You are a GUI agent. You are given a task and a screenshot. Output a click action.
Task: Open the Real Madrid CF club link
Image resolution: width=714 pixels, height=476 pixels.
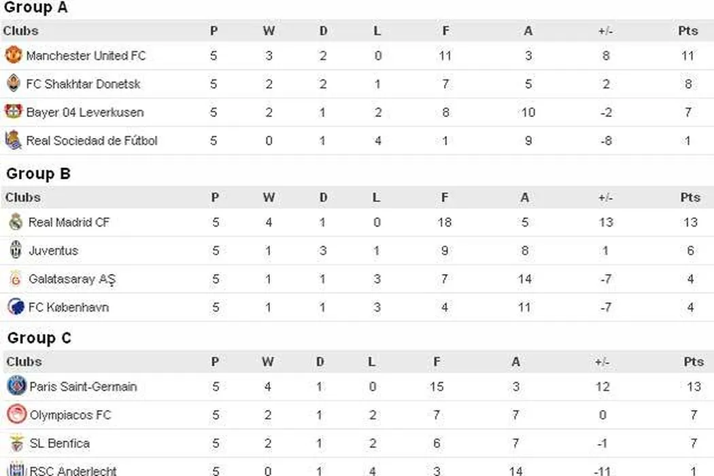69,222
